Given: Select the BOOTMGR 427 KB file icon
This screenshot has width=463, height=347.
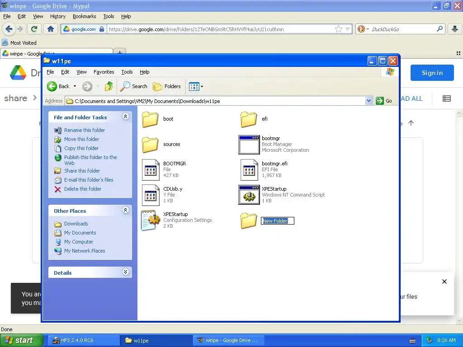Looking at the screenshot, I should (x=150, y=170).
